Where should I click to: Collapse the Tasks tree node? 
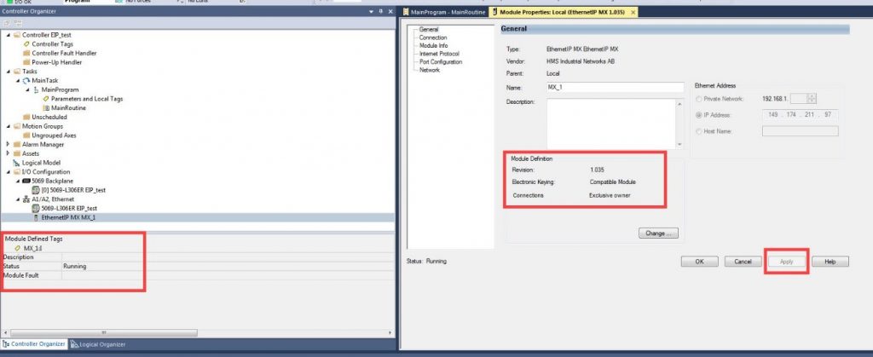pyautogui.click(x=9, y=72)
